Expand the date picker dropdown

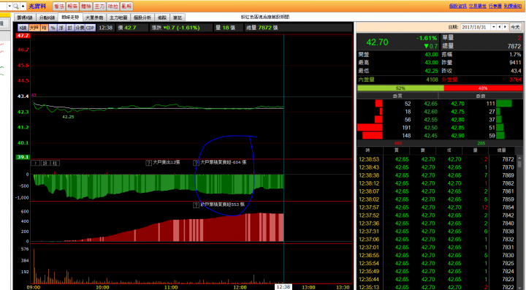click(x=493, y=27)
